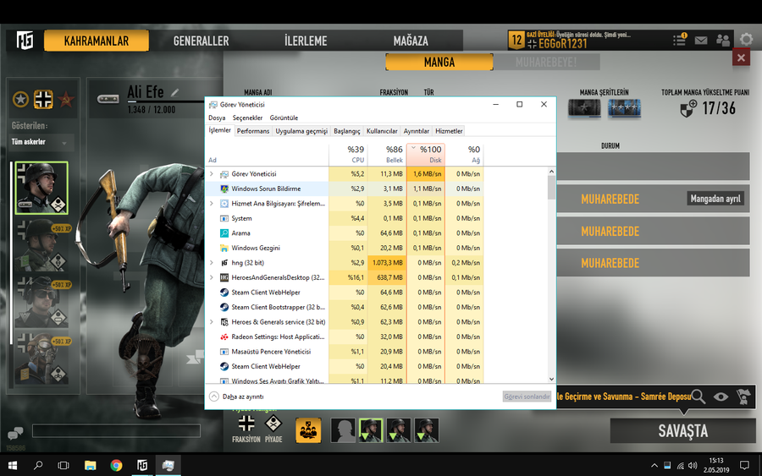Screen dimensions: 762x476
Task: Click the flag soldier icon next to eye
Action: (x=743, y=397)
